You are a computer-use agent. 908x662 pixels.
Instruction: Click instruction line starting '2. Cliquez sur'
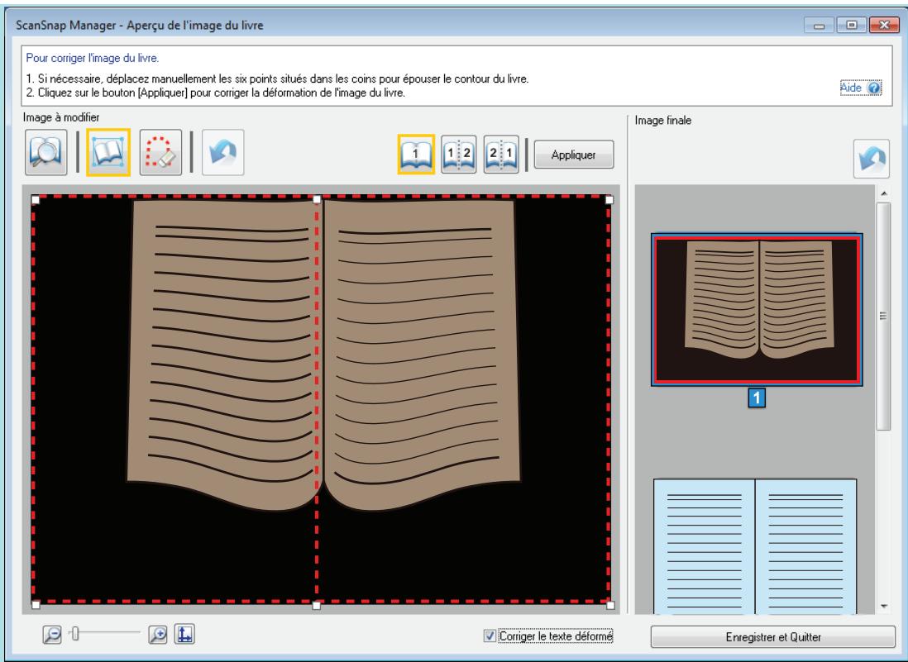(x=215, y=93)
